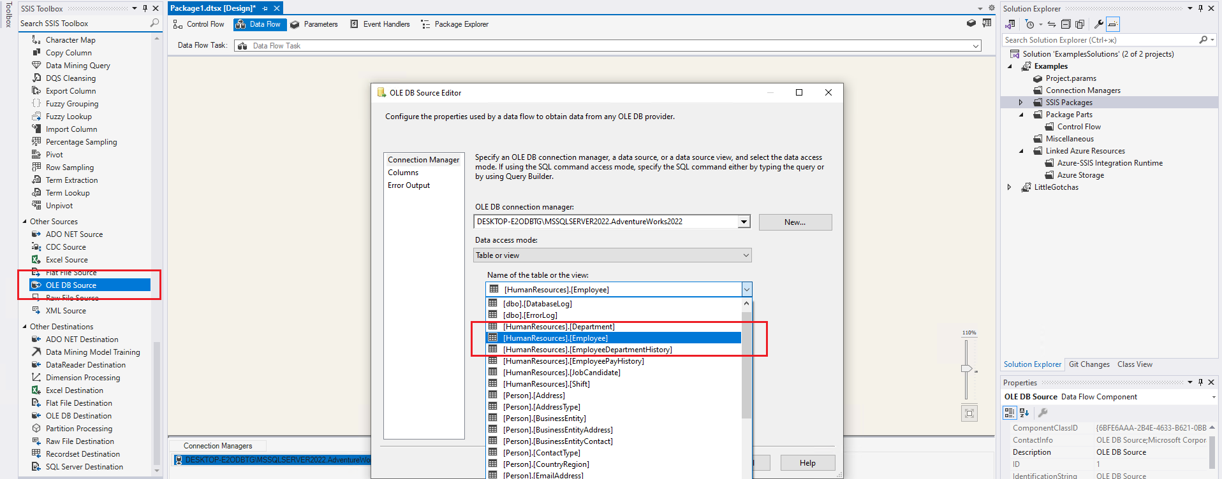Select [HumanResources].[Department] from the table list
Image resolution: width=1222 pixels, height=479 pixels.
tap(558, 327)
